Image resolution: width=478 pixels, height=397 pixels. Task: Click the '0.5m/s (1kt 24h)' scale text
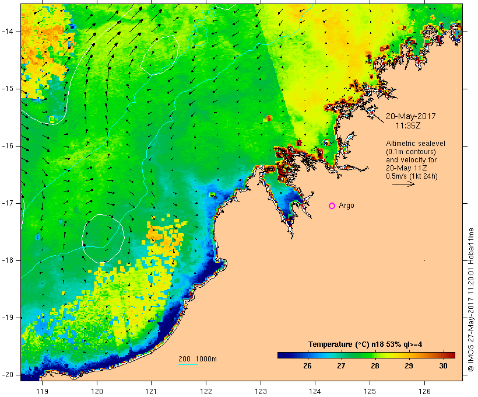[412, 176]
